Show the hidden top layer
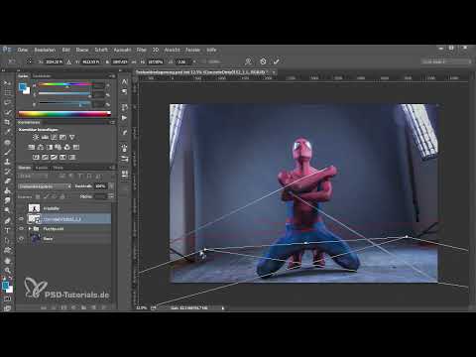476x357 pixels. coord(22,208)
